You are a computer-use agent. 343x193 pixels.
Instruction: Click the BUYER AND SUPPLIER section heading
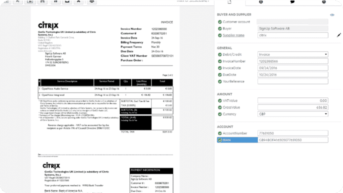234,15
